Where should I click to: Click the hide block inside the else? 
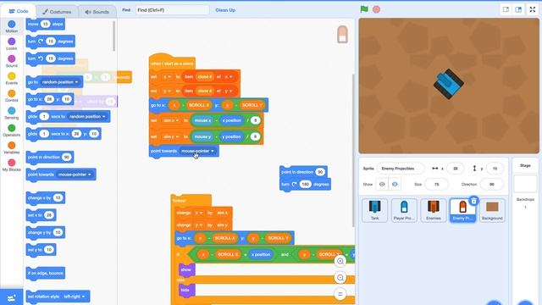[186, 290]
